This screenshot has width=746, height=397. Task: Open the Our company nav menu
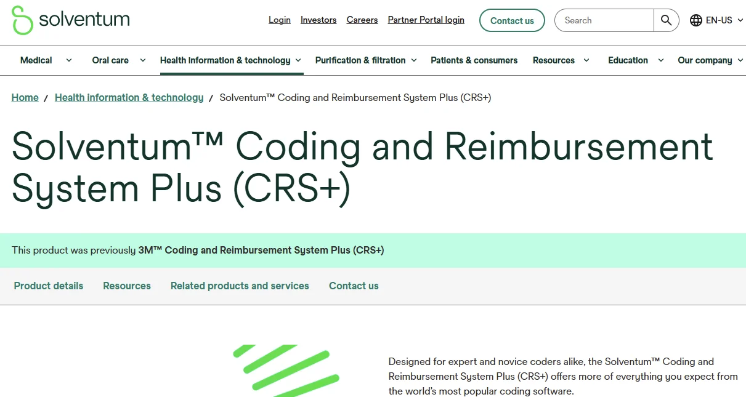[x=705, y=60]
